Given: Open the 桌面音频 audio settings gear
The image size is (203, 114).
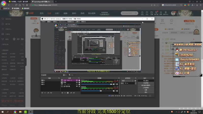Looking at the screenshot, I should pos(117,91).
